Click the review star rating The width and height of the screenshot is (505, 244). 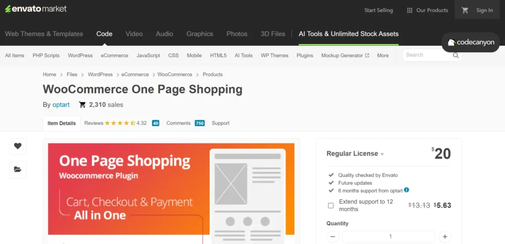120,123
